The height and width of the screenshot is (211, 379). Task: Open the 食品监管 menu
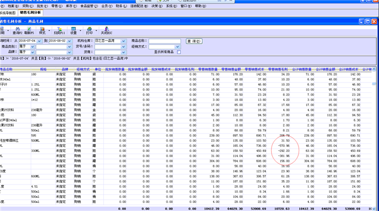(x=89, y=6)
